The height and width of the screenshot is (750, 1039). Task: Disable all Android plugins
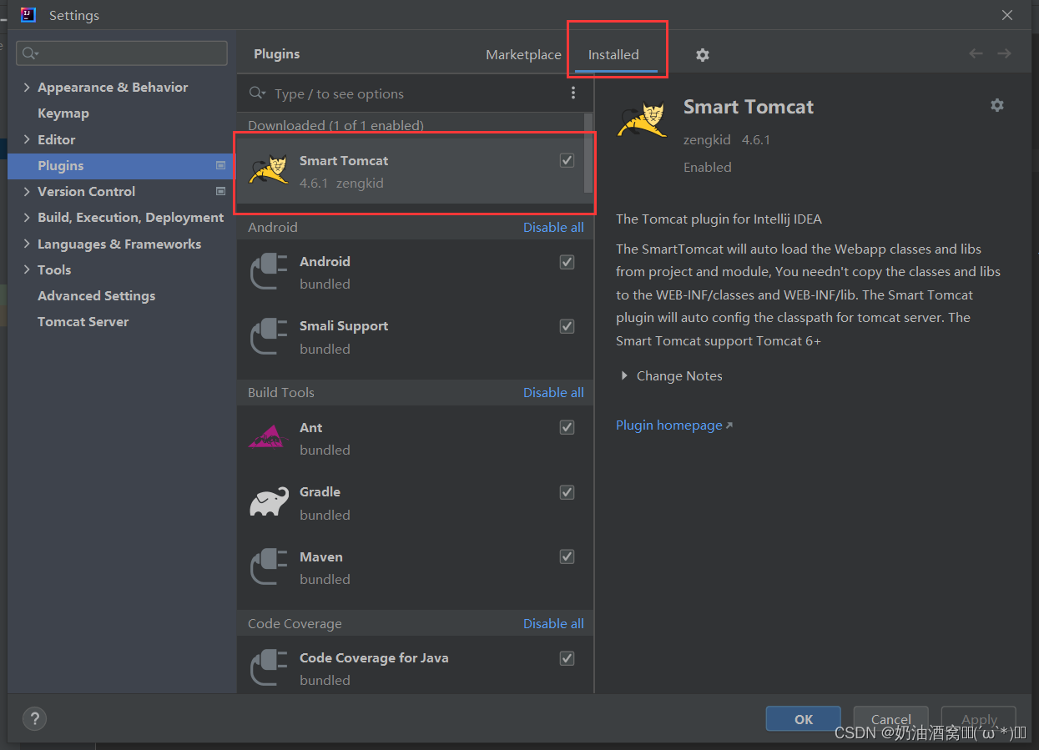tap(553, 227)
